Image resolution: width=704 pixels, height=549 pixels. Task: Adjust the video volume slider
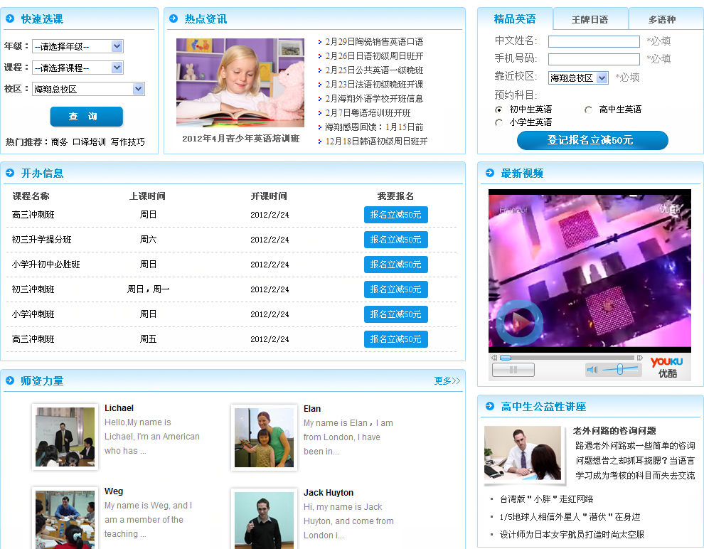[x=619, y=369]
